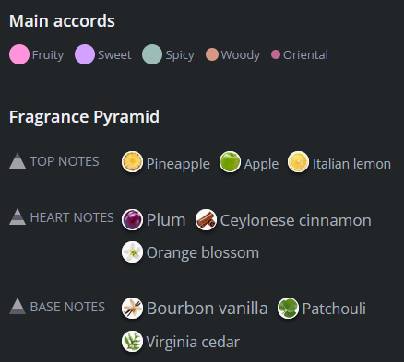The width and height of the screenshot is (404, 362).
Task: Click the Top Notes pyramid icon
Action: click(18, 160)
